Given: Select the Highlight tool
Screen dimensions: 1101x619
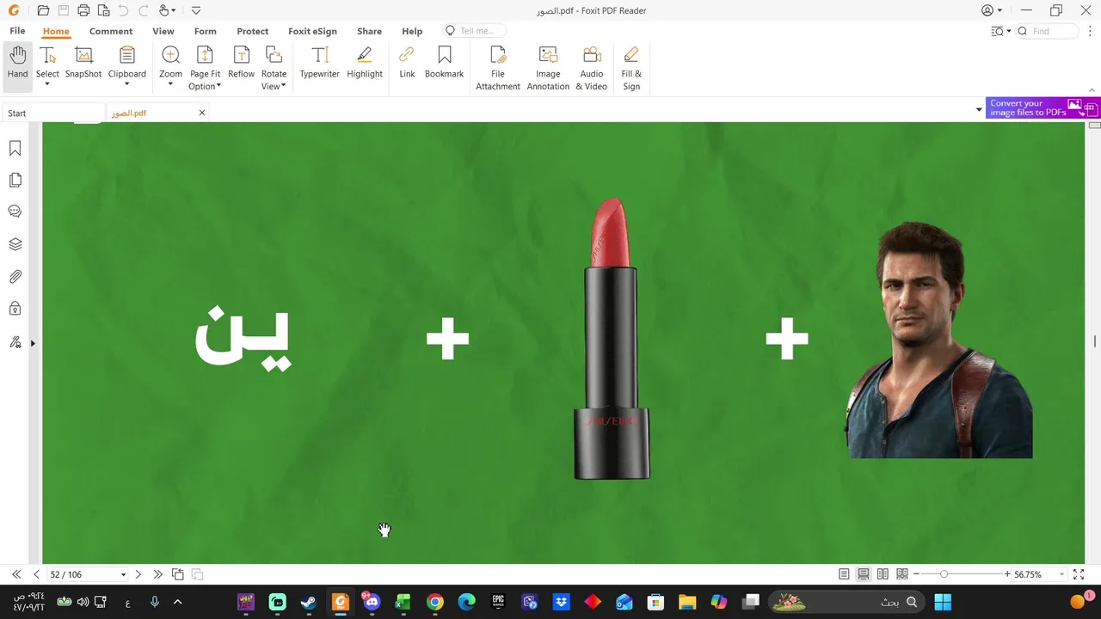Looking at the screenshot, I should [x=365, y=64].
